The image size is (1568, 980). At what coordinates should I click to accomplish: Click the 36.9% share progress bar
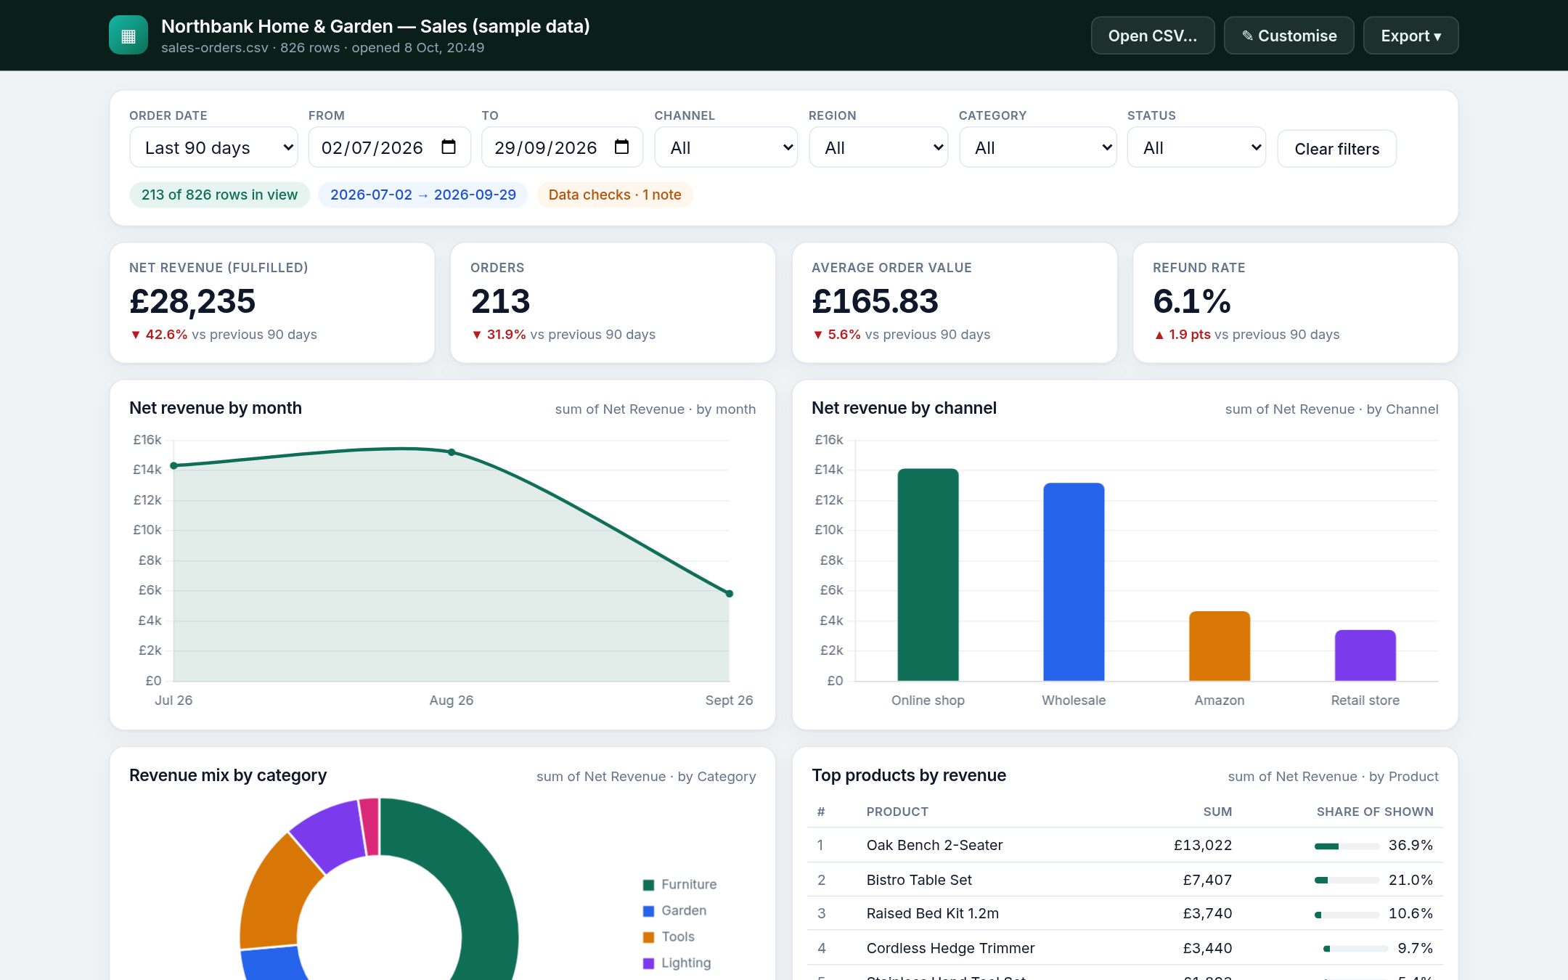1347,846
